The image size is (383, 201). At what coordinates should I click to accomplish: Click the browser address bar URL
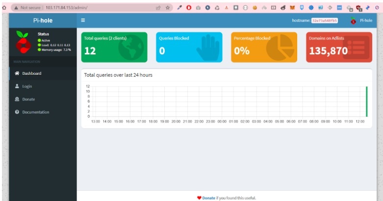point(66,7)
